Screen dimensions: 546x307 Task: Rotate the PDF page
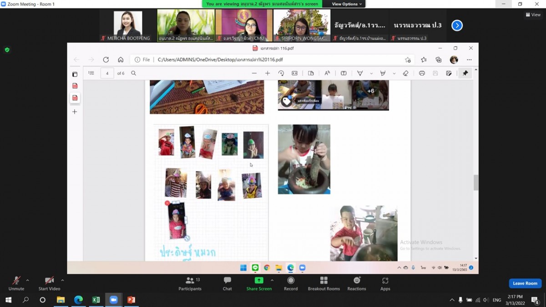(281, 73)
